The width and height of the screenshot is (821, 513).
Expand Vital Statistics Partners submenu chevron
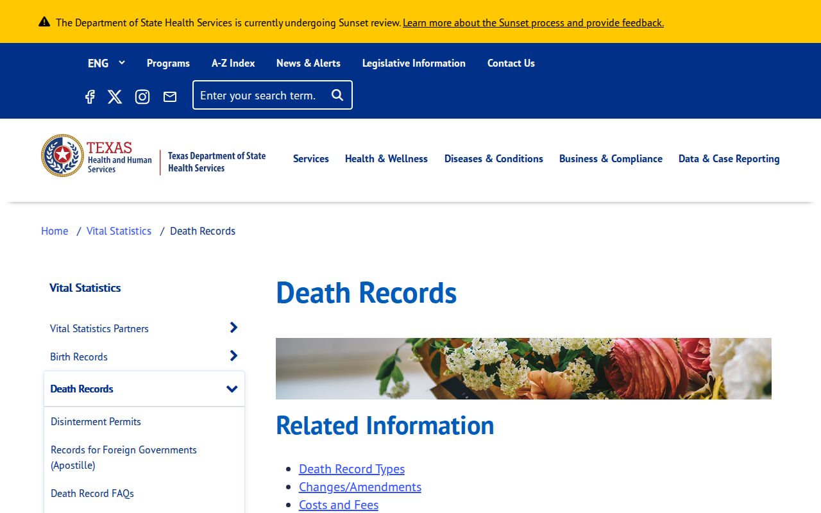click(233, 328)
